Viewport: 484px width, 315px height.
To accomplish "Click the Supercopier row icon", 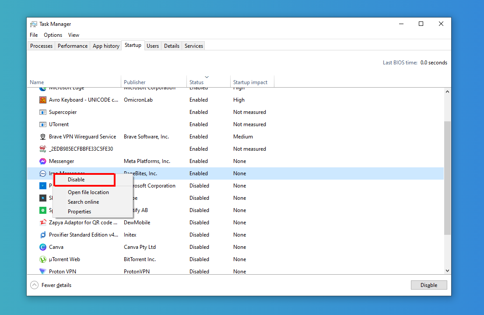I will tap(43, 112).
